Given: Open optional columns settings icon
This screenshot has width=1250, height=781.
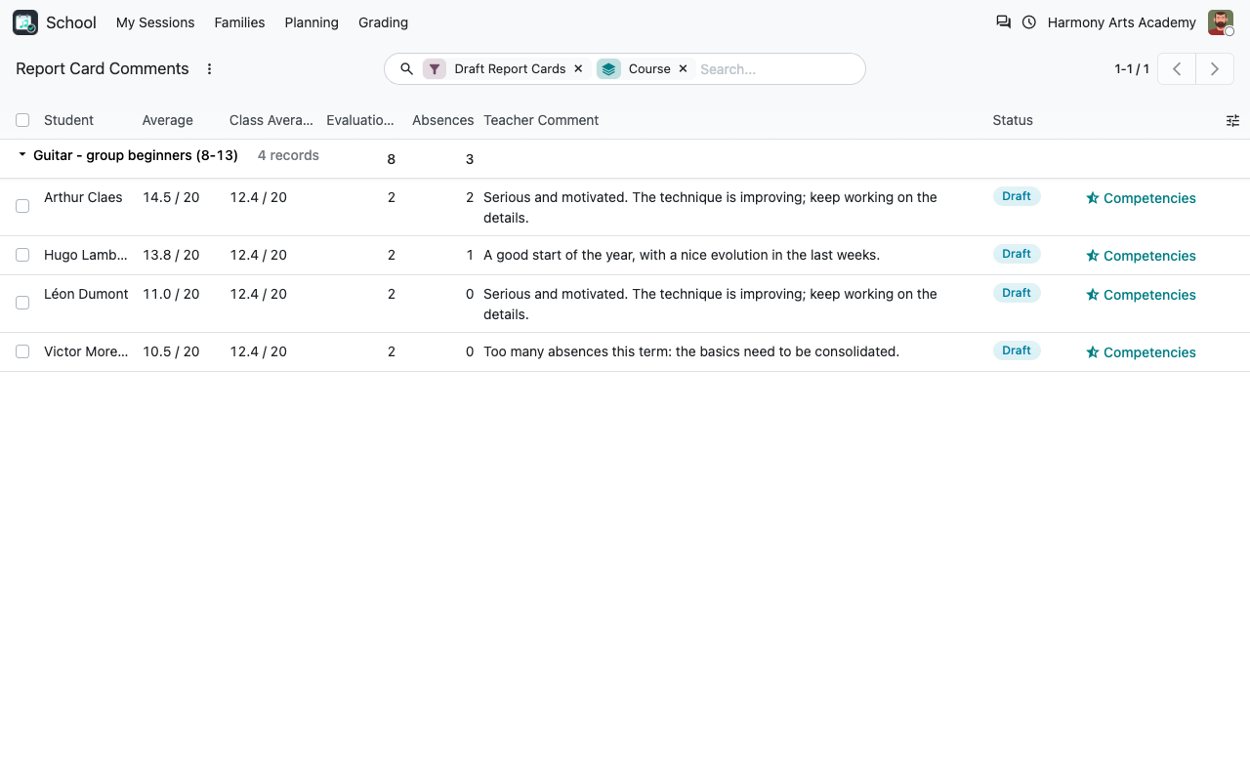Looking at the screenshot, I should coord(1232,121).
